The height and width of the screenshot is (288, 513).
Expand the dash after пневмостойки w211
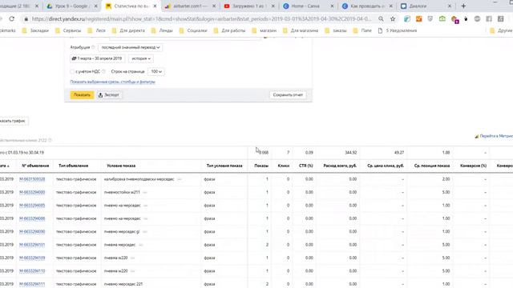tap(145, 192)
